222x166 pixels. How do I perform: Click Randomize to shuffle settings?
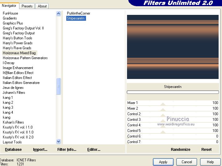tap(180, 150)
